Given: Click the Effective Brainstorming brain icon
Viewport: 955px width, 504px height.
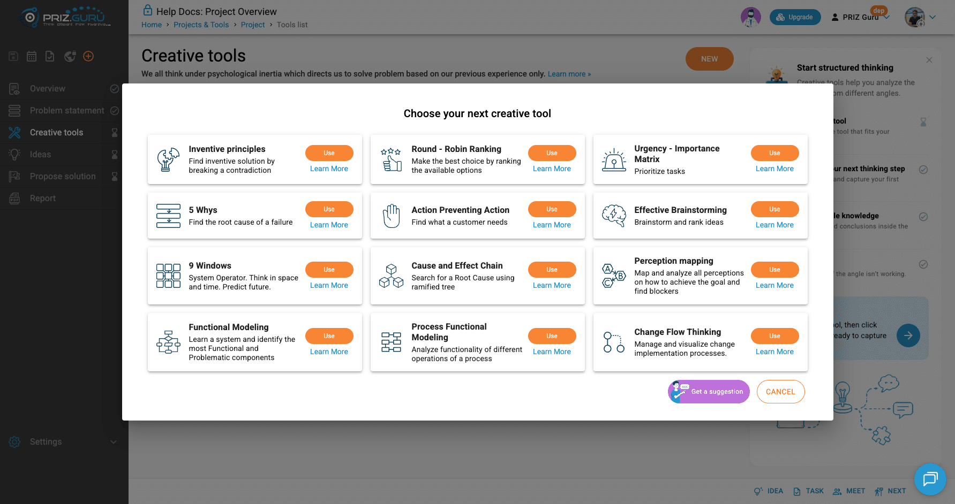Looking at the screenshot, I should click(614, 216).
